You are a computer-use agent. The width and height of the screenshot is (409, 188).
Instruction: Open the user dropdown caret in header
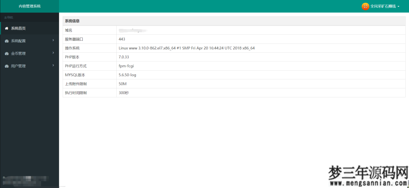click(398, 6)
